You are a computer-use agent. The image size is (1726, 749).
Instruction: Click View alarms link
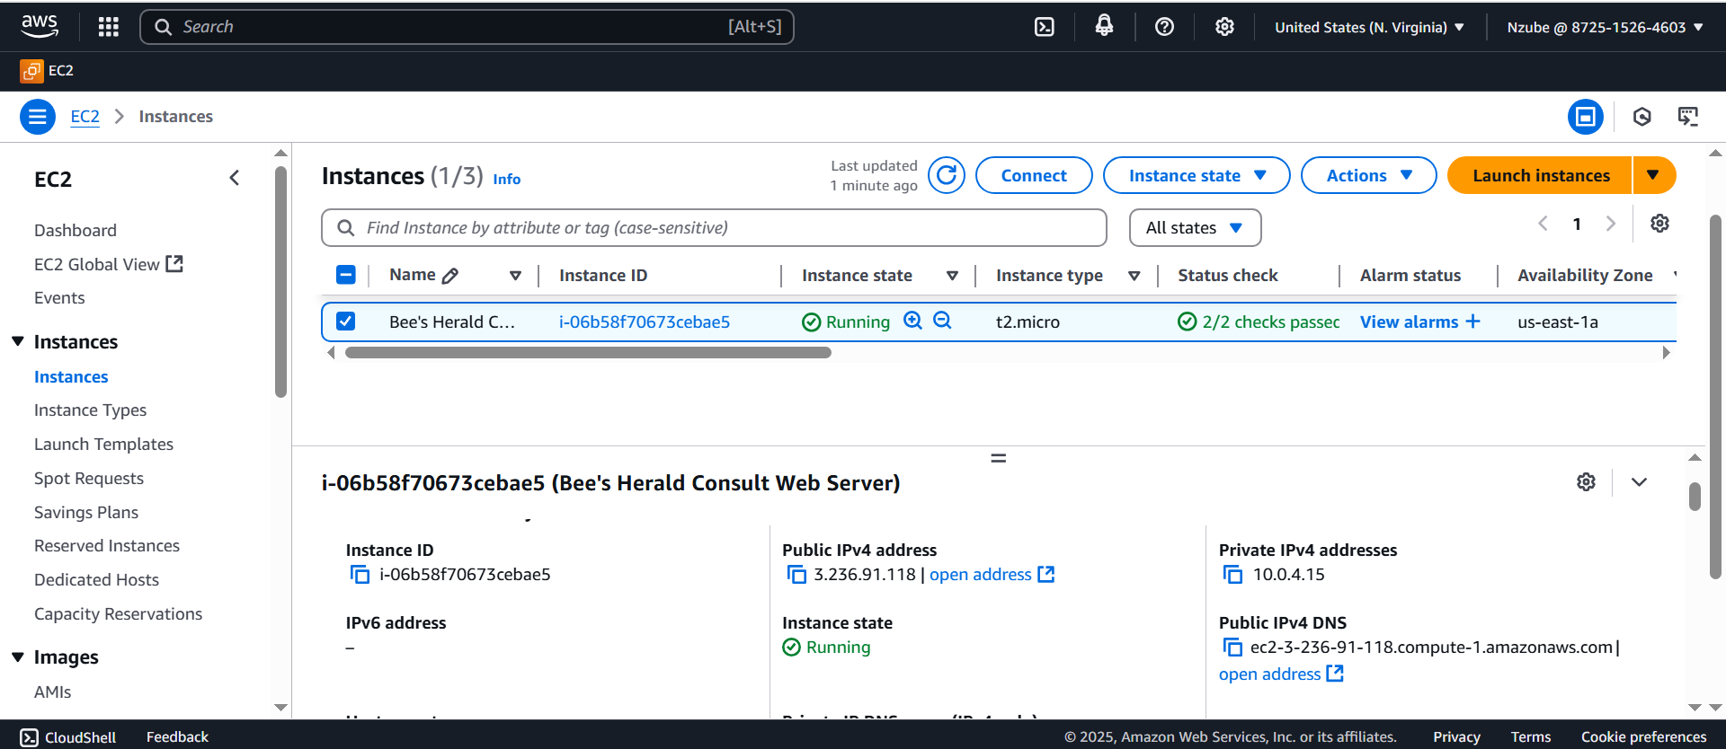click(1409, 322)
